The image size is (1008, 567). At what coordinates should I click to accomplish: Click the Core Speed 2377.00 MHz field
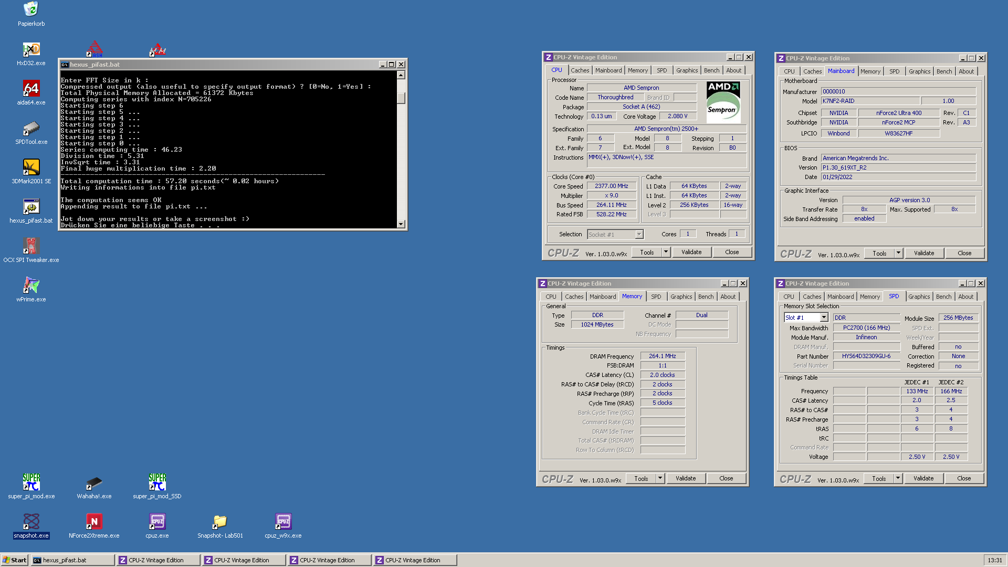(x=611, y=186)
